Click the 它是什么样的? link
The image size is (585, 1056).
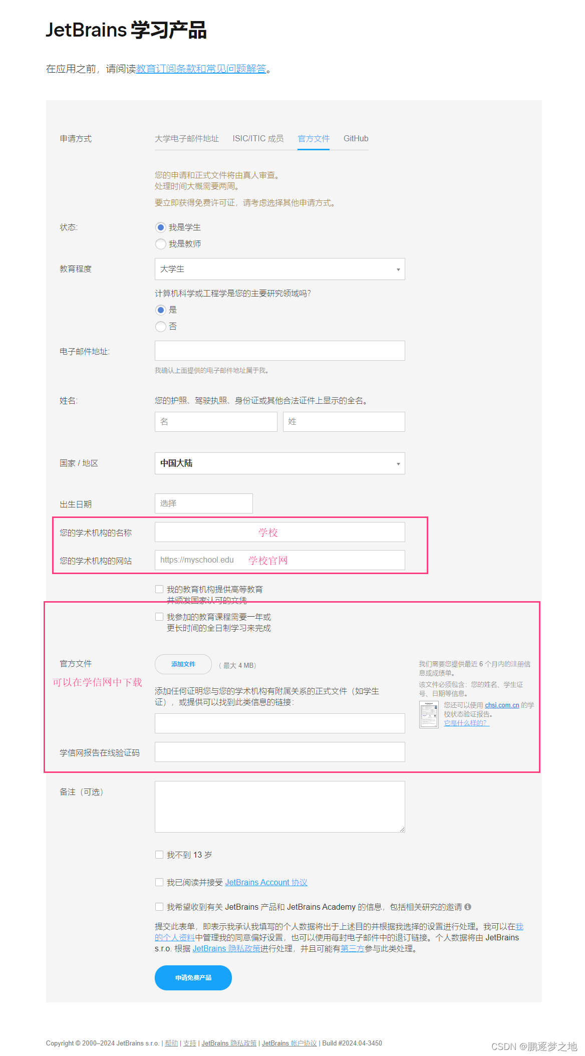pyautogui.click(x=466, y=723)
